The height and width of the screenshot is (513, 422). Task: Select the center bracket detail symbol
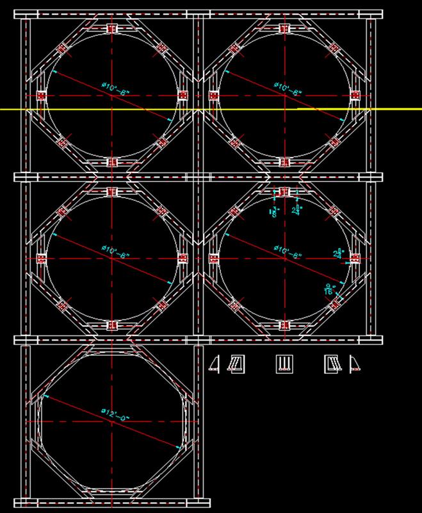(x=282, y=364)
